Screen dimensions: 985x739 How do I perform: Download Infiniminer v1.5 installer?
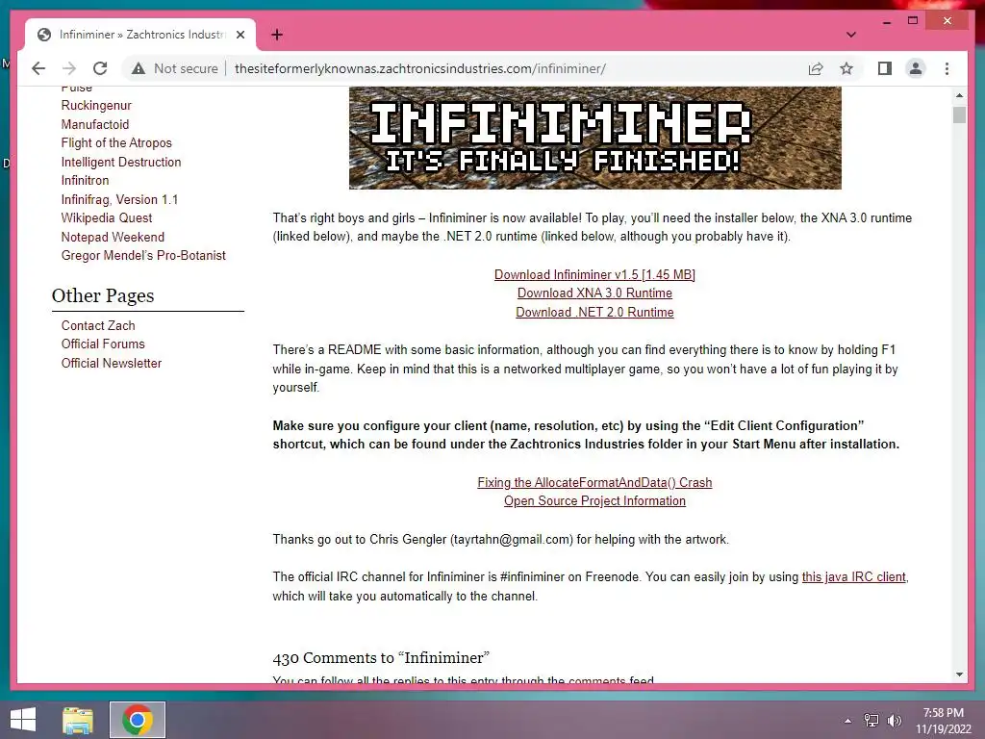[x=594, y=274]
